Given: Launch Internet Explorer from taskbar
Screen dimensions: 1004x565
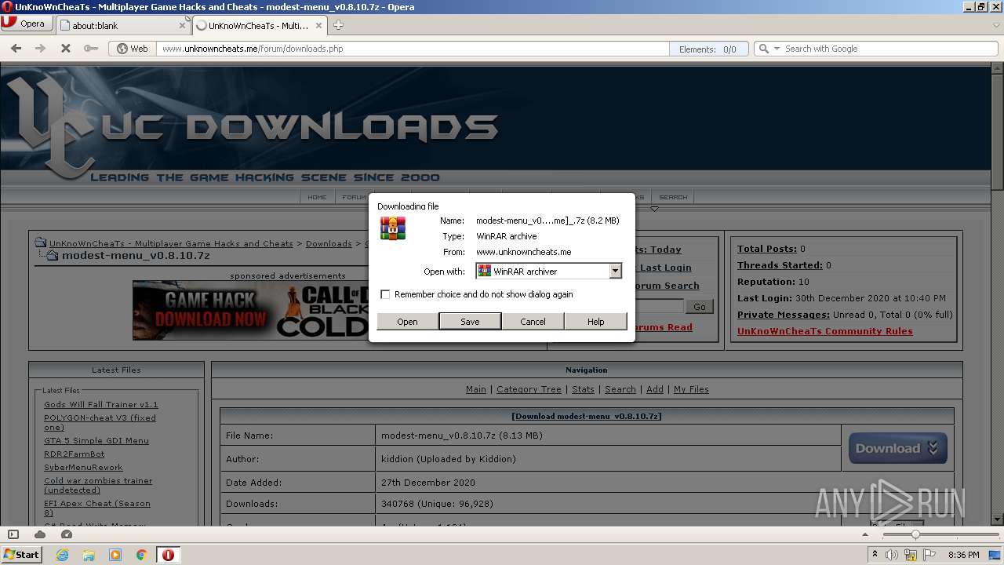Looking at the screenshot, I should (63, 555).
